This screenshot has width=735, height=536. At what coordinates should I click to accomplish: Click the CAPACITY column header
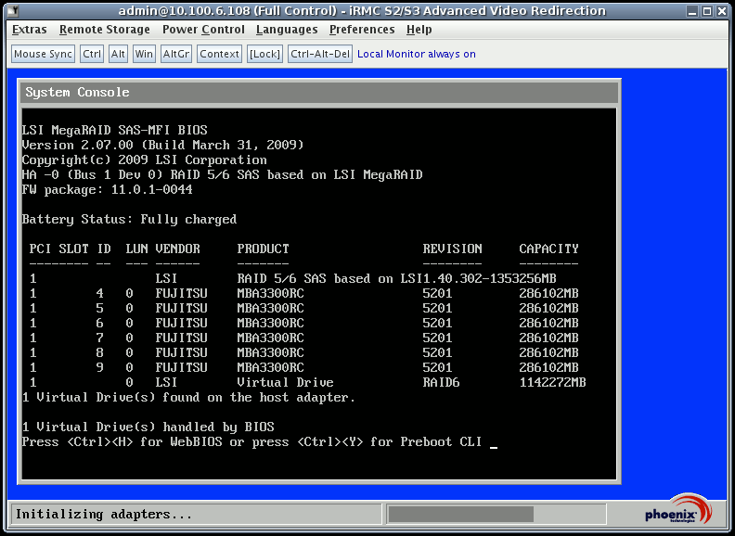(x=548, y=249)
